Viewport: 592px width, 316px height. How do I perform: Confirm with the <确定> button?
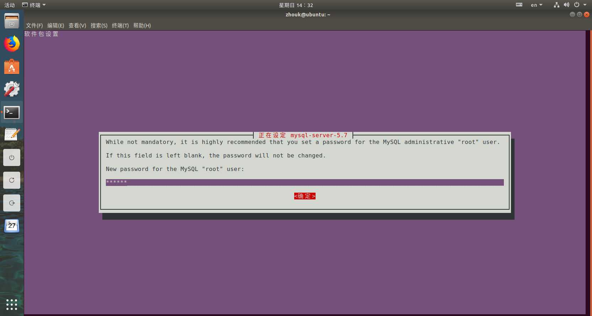(x=305, y=196)
